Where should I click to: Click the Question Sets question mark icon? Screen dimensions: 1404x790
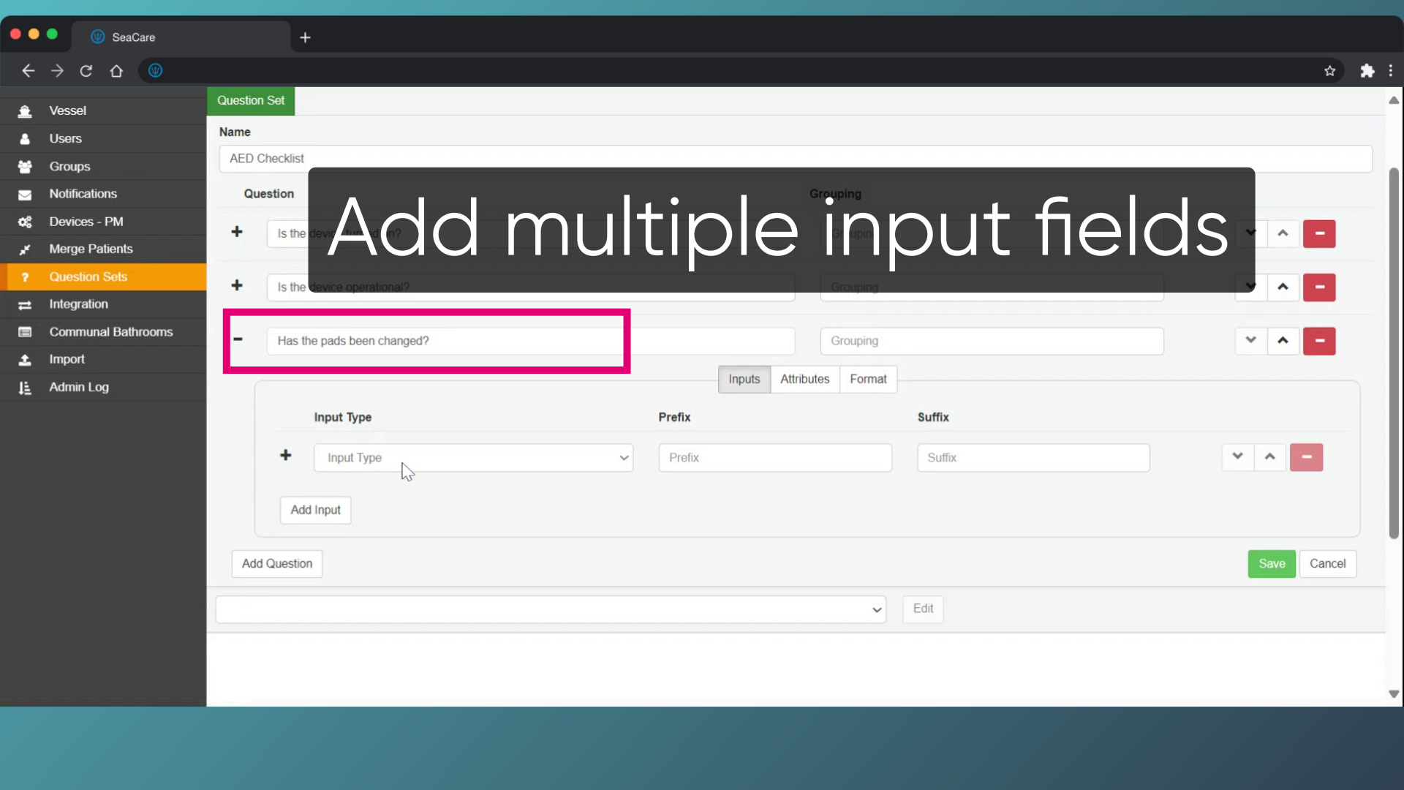tap(25, 277)
